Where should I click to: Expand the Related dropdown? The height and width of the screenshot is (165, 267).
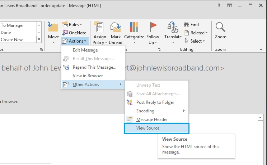[196, 33]
